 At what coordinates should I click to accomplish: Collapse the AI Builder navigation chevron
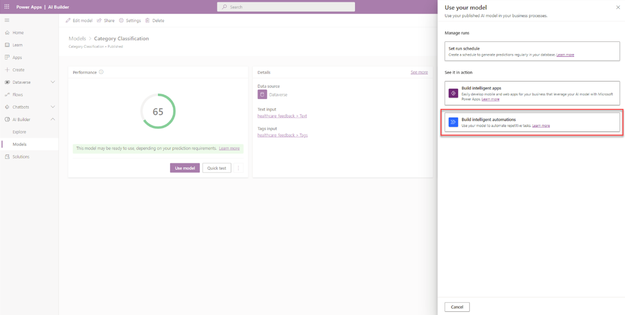pos(53,120)
